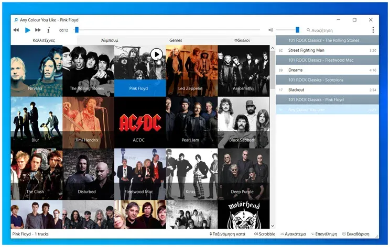
Task: Open track info with the i icon
Action: tap(48, 30)
